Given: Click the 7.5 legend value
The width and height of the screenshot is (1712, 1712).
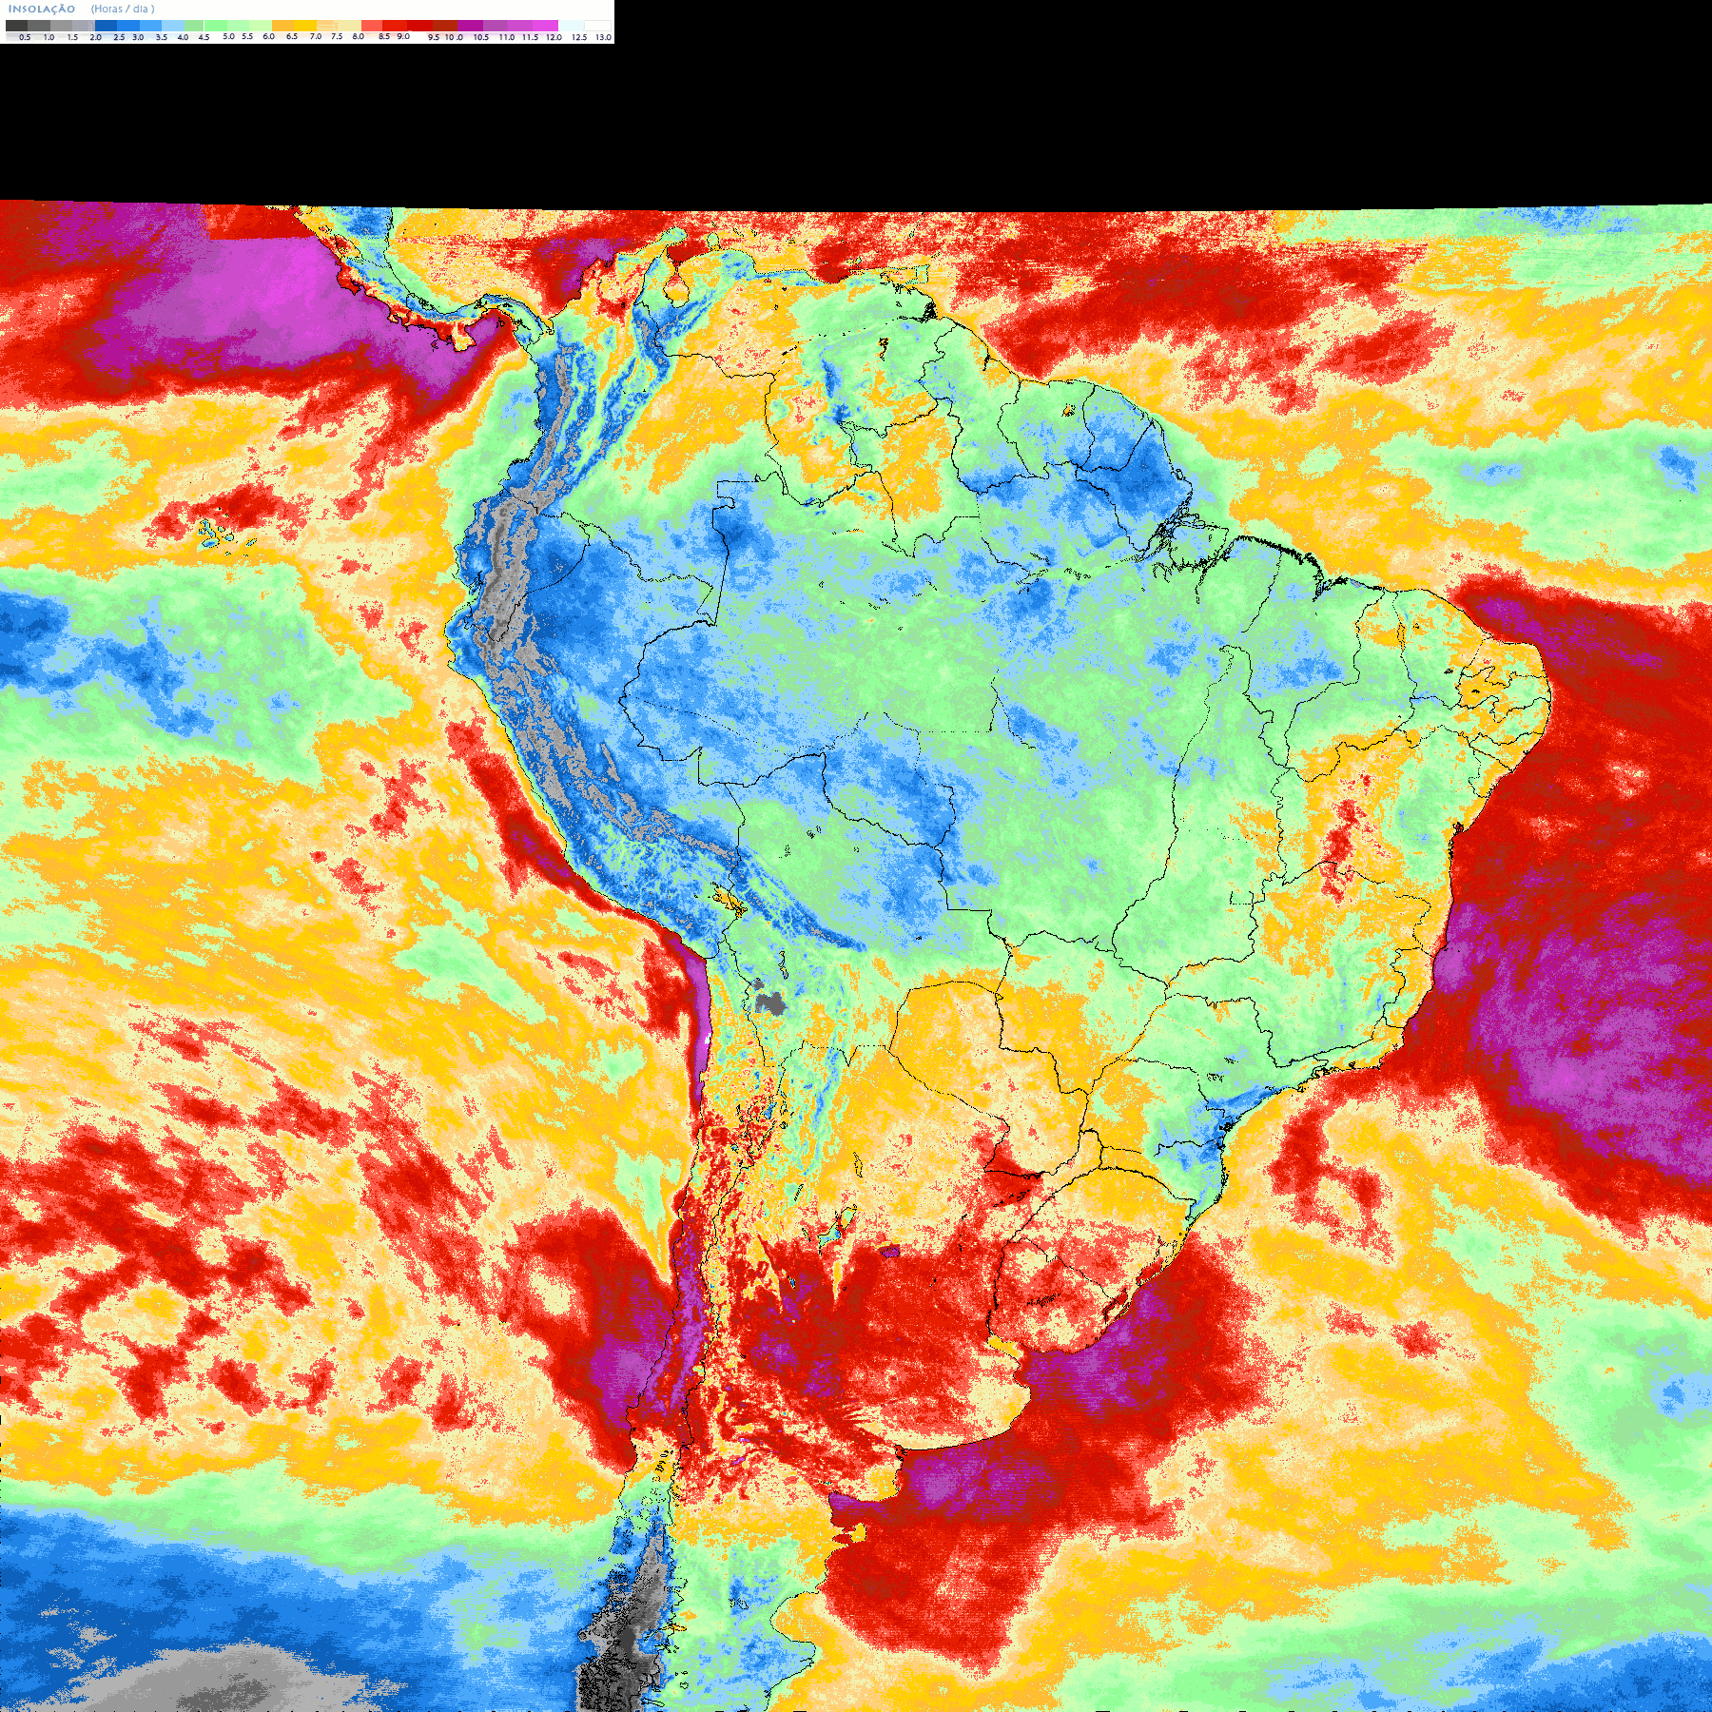Looking at the screenshot, I should point(337,36).
